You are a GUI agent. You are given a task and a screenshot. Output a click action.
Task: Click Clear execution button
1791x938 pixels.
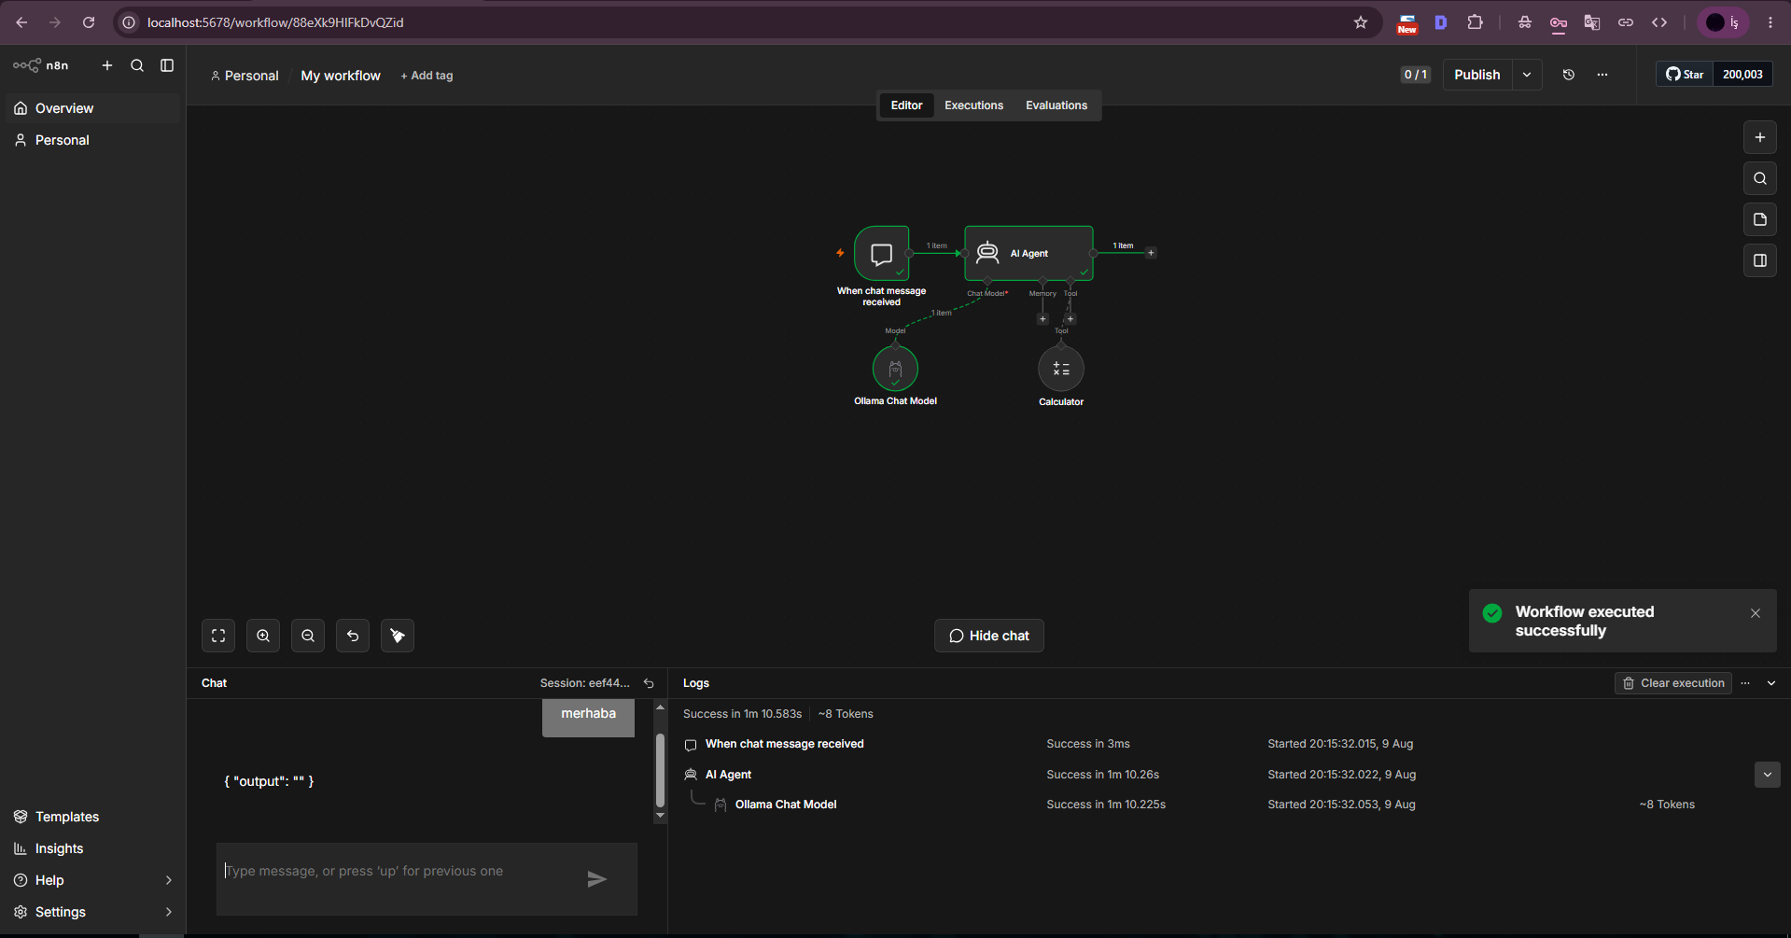click(1673, 683)
